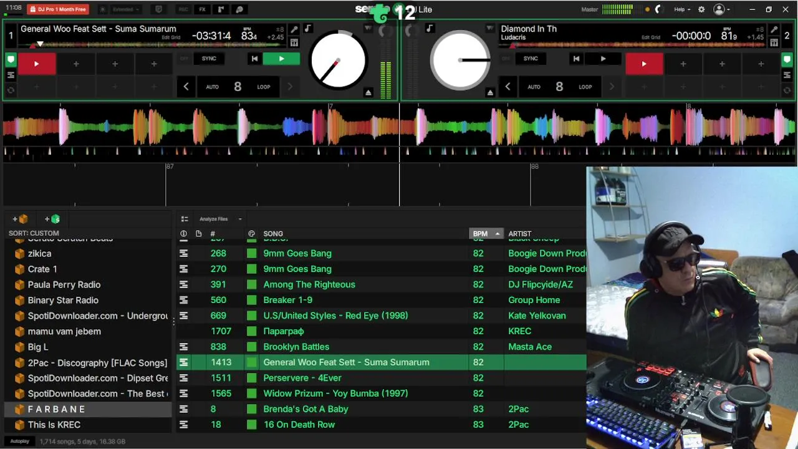The width and height of the screenshot is (798, 449).
Task: Click deck 1 tempo range microphone icon
Action: [x=294, y=29]
